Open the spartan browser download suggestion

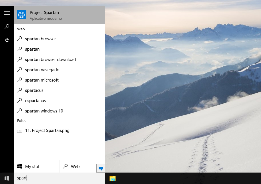coord(50,59)
